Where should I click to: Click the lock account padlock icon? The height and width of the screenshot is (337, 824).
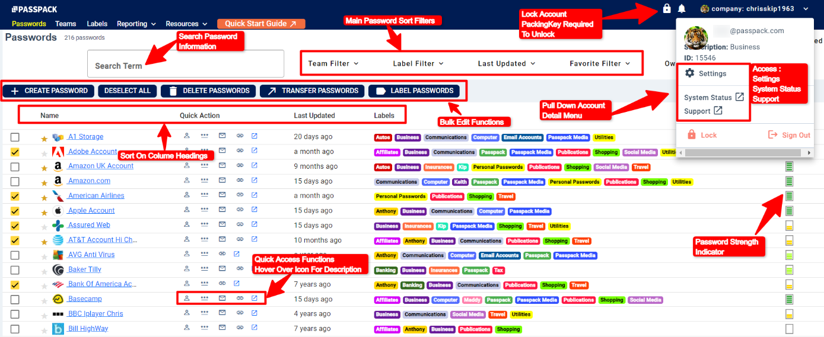click(667, 8)
